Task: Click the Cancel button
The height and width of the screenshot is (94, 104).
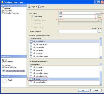Action: point(96,90)
